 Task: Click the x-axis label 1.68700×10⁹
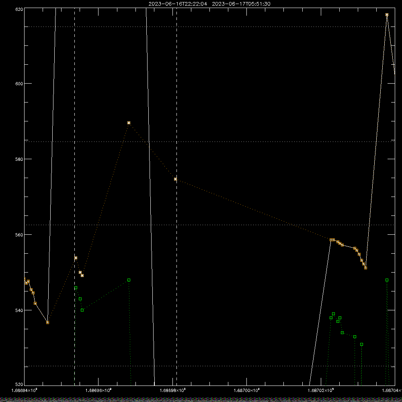pos(247,390)
